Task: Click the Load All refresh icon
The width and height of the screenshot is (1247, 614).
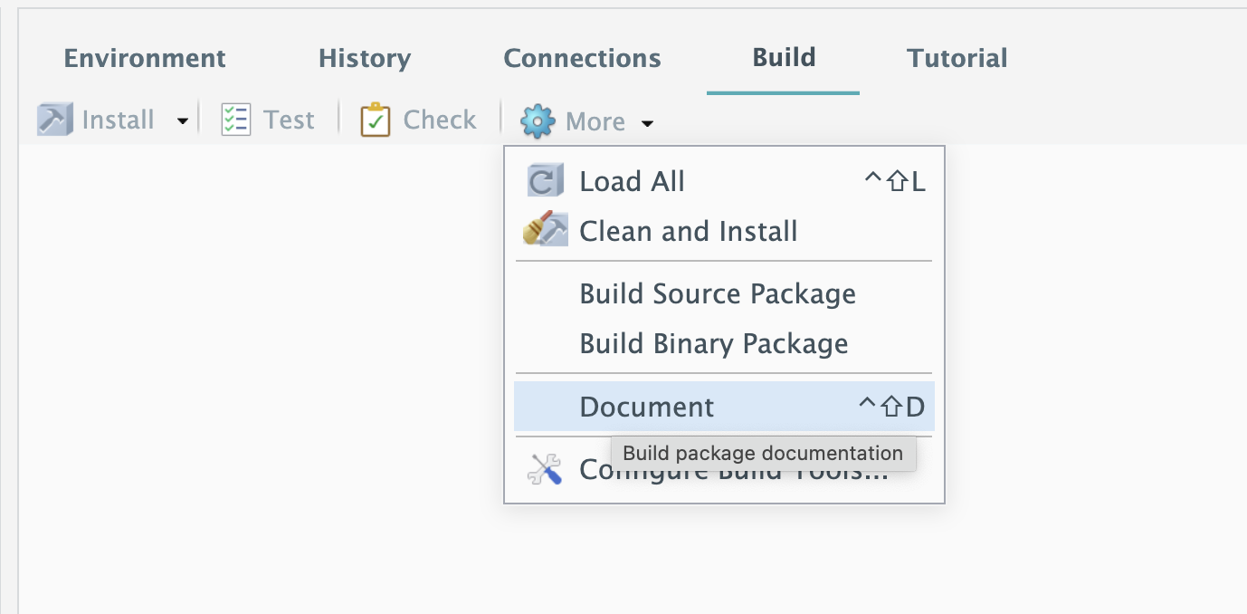Action: click(546, 181)
